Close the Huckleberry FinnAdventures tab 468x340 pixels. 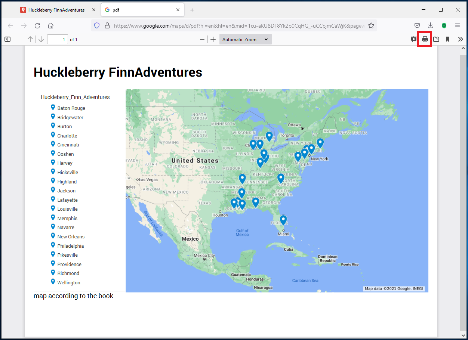(94, 10)
